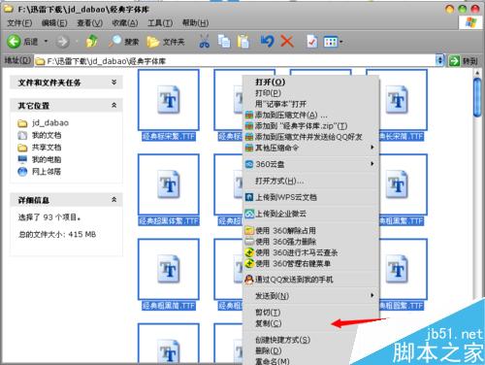Open the 查看(V) menu
Viewport: 485px width, 365px height.
[x=89, y=23]
